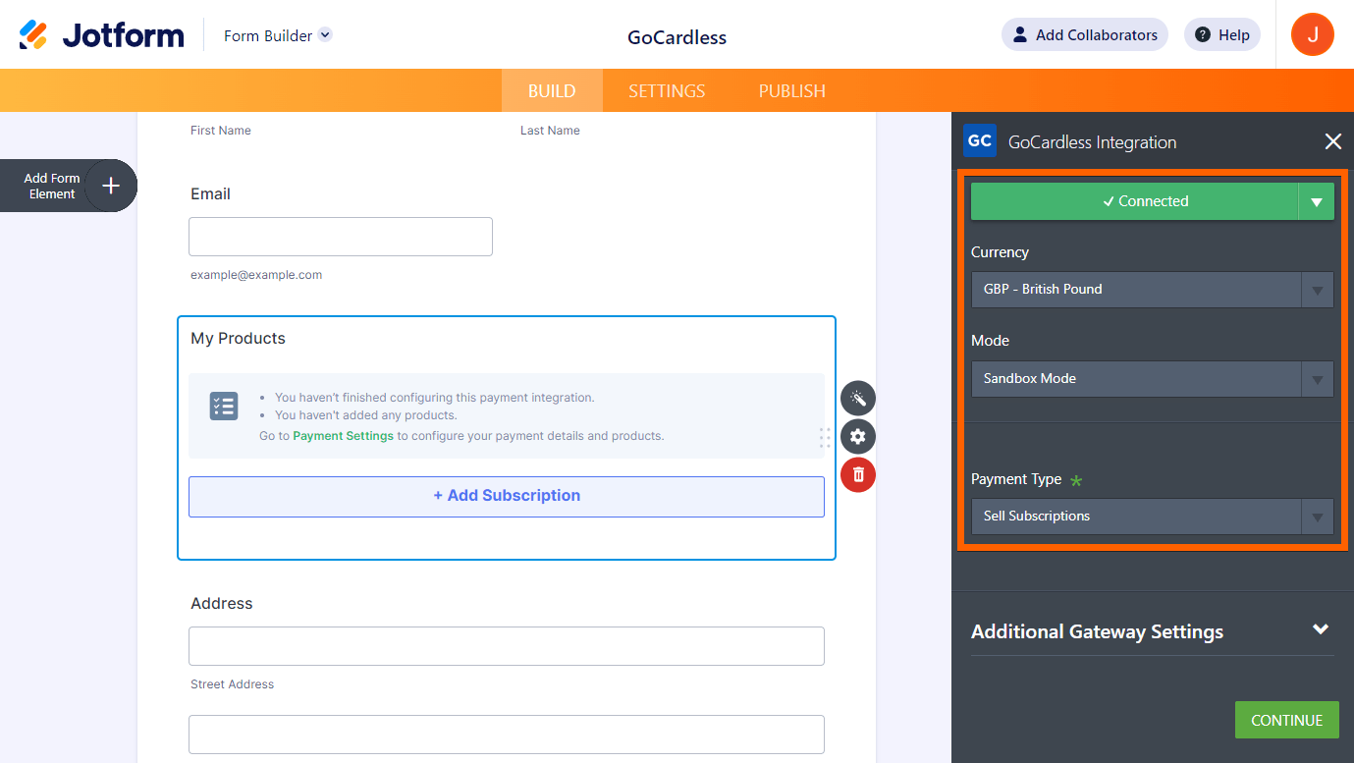Expand Additional Gateway Settings section
The width and height of the screenshot is (1354, 763).
1153,631
